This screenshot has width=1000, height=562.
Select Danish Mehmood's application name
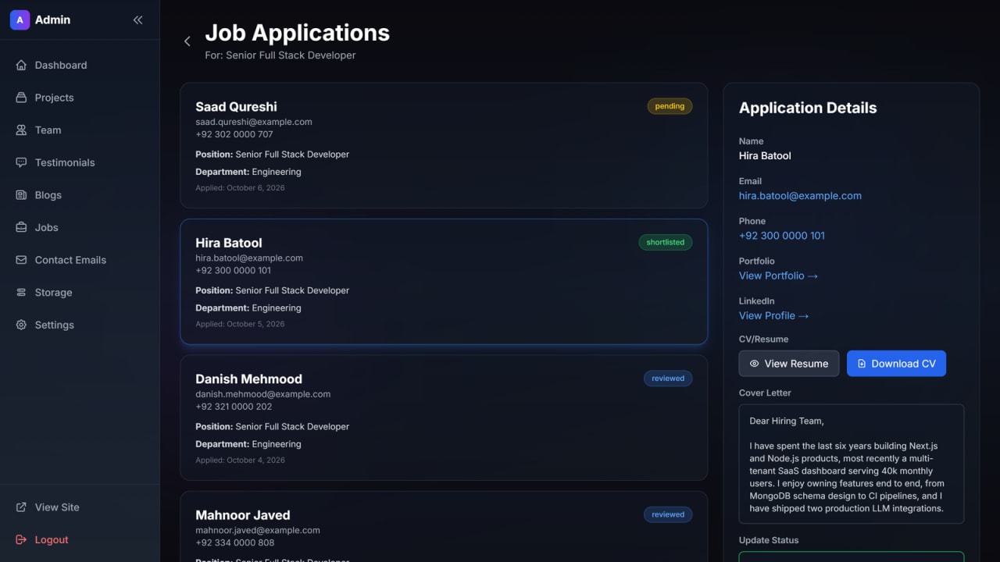tap(248, 379)
